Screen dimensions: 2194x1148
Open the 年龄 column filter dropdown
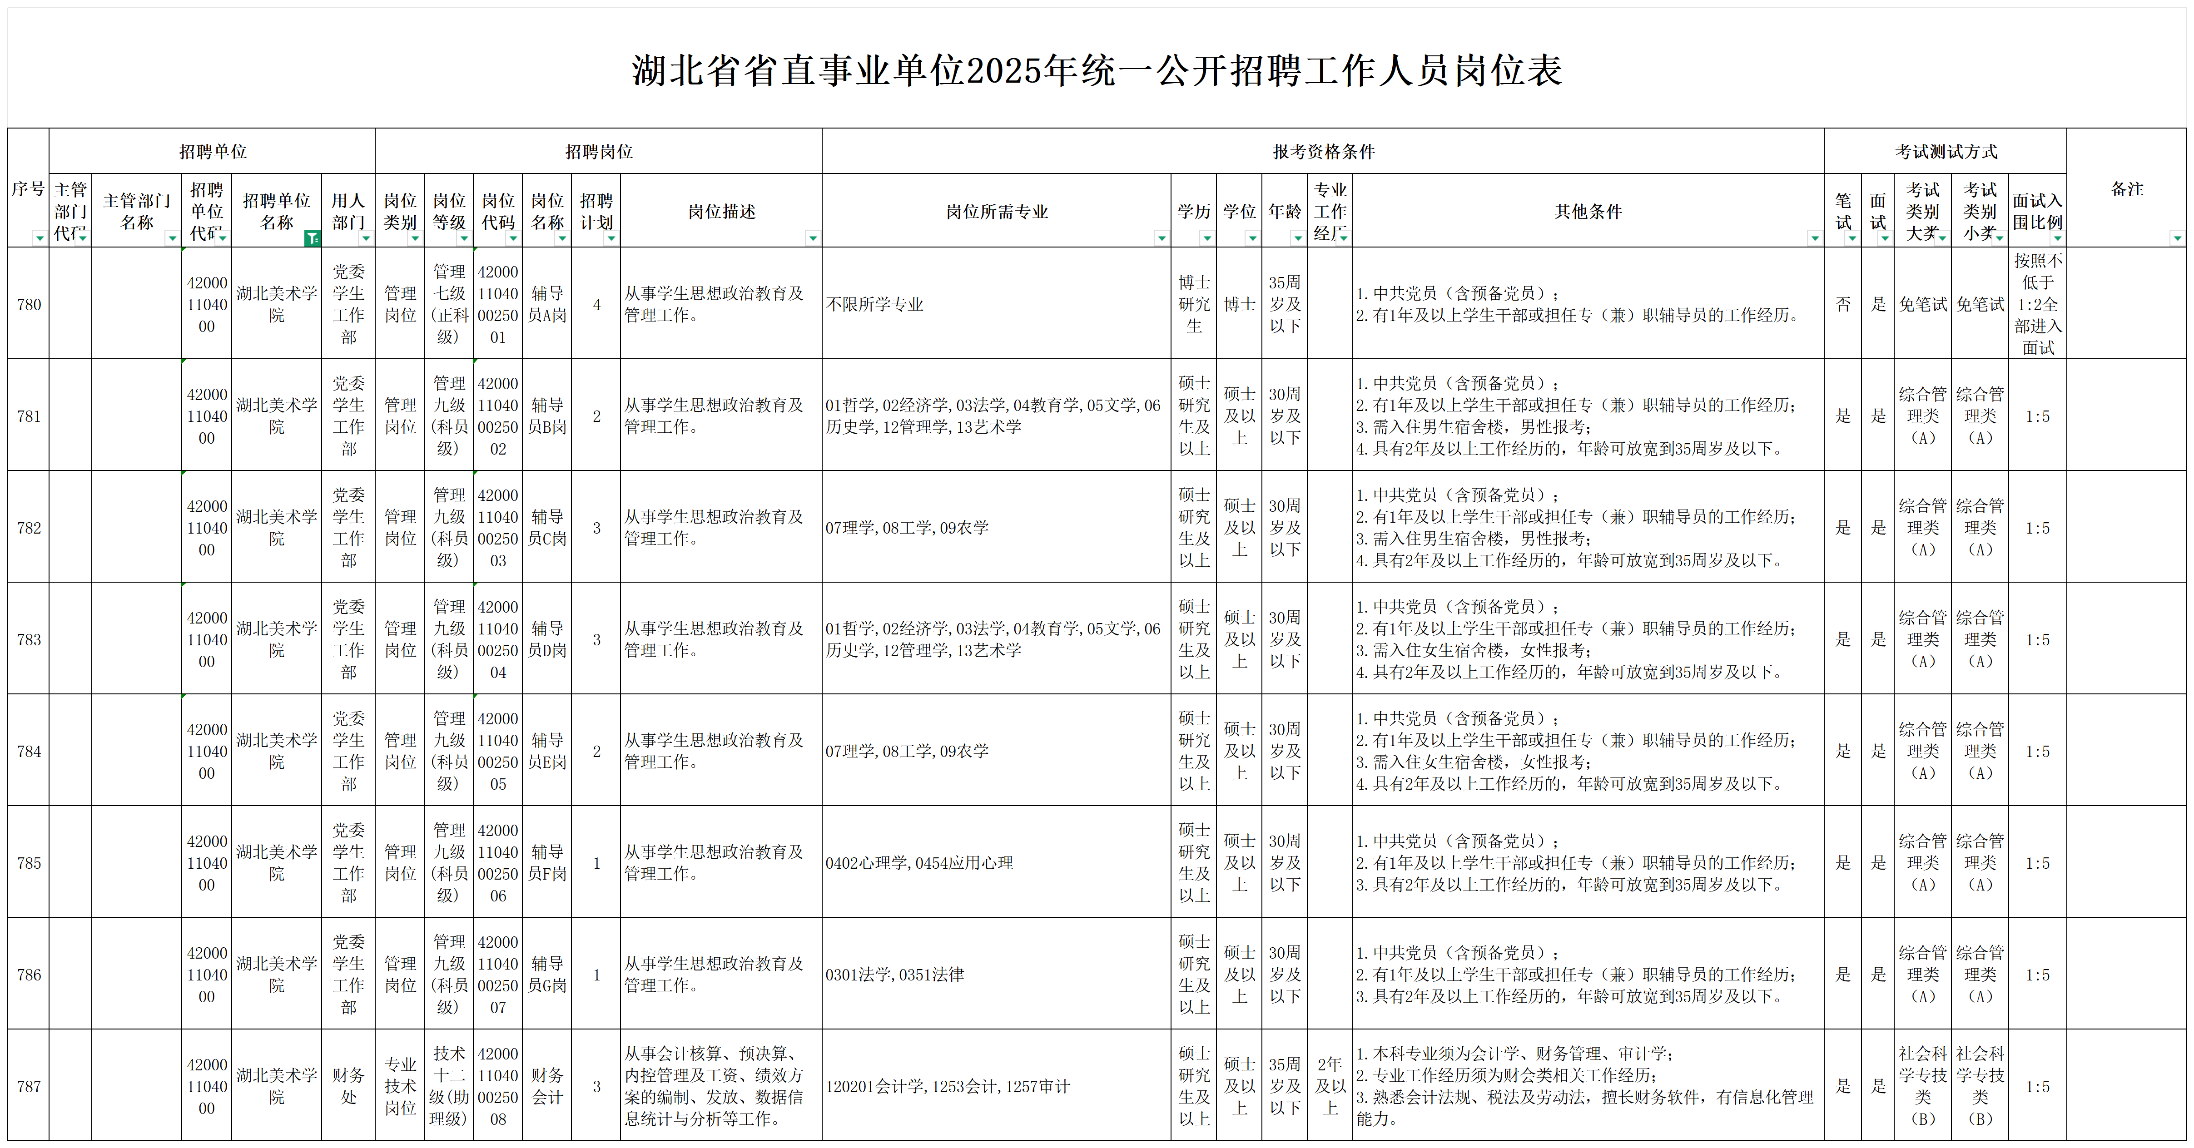point(1298,238)
